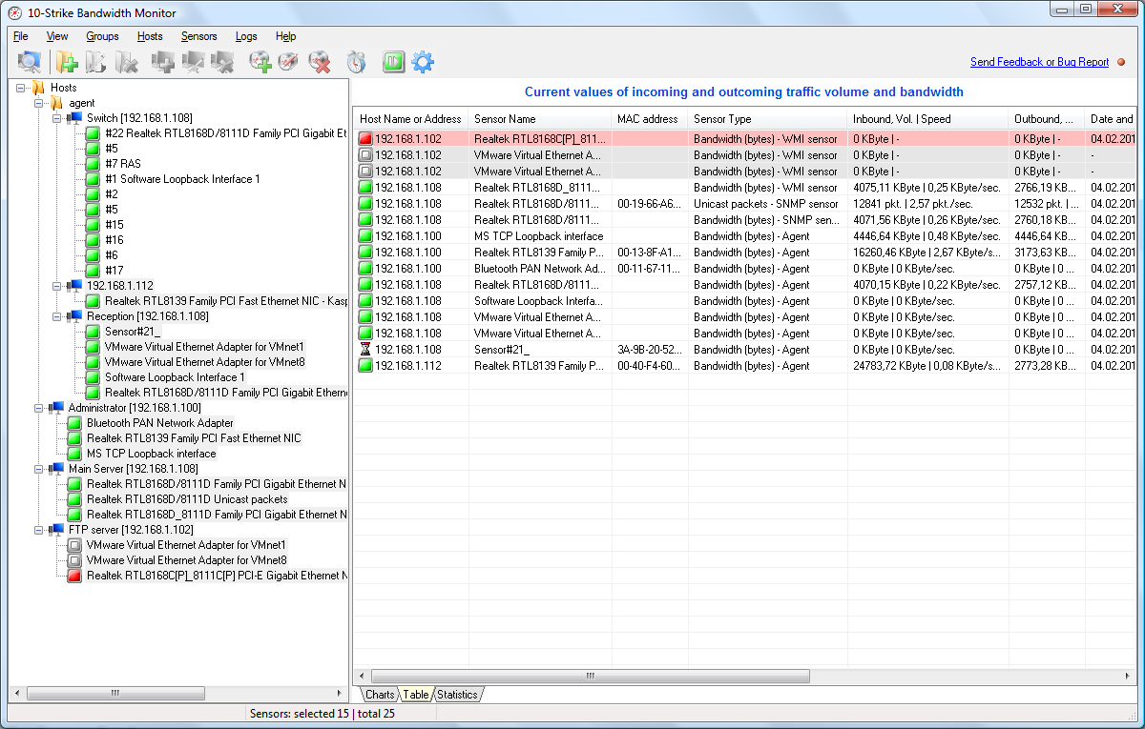The height and width of the screenshot is (729, 1145).
Task: Collapse the Switch [192.168.1.108] tree node
Action: tap(57, 117)
